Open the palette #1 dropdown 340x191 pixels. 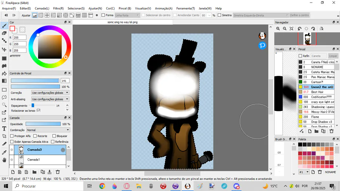(304, 172)
